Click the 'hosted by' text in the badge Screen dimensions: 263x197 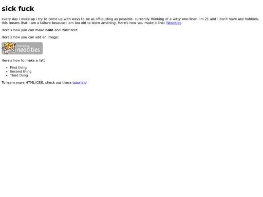click(24, 46)
